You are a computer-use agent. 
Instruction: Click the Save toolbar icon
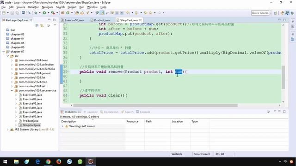point(12,13)
